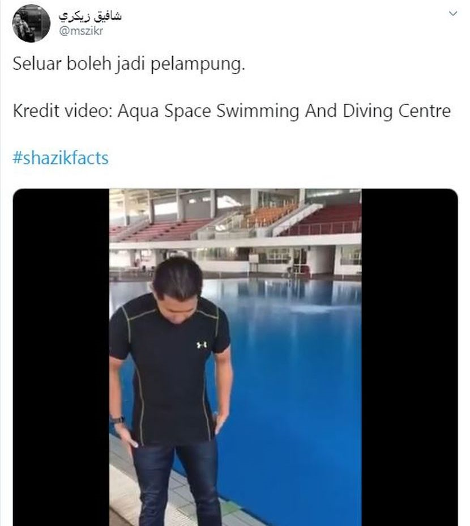The image size is (470, 526).
Task: Open the @mszikr profile avatar
Action: point(31,23)
